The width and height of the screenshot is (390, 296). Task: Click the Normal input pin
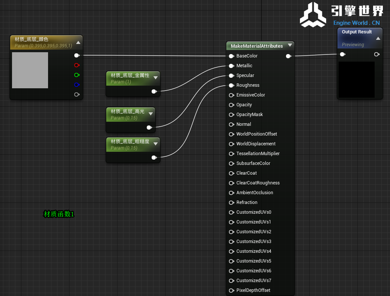pos(231,124)
